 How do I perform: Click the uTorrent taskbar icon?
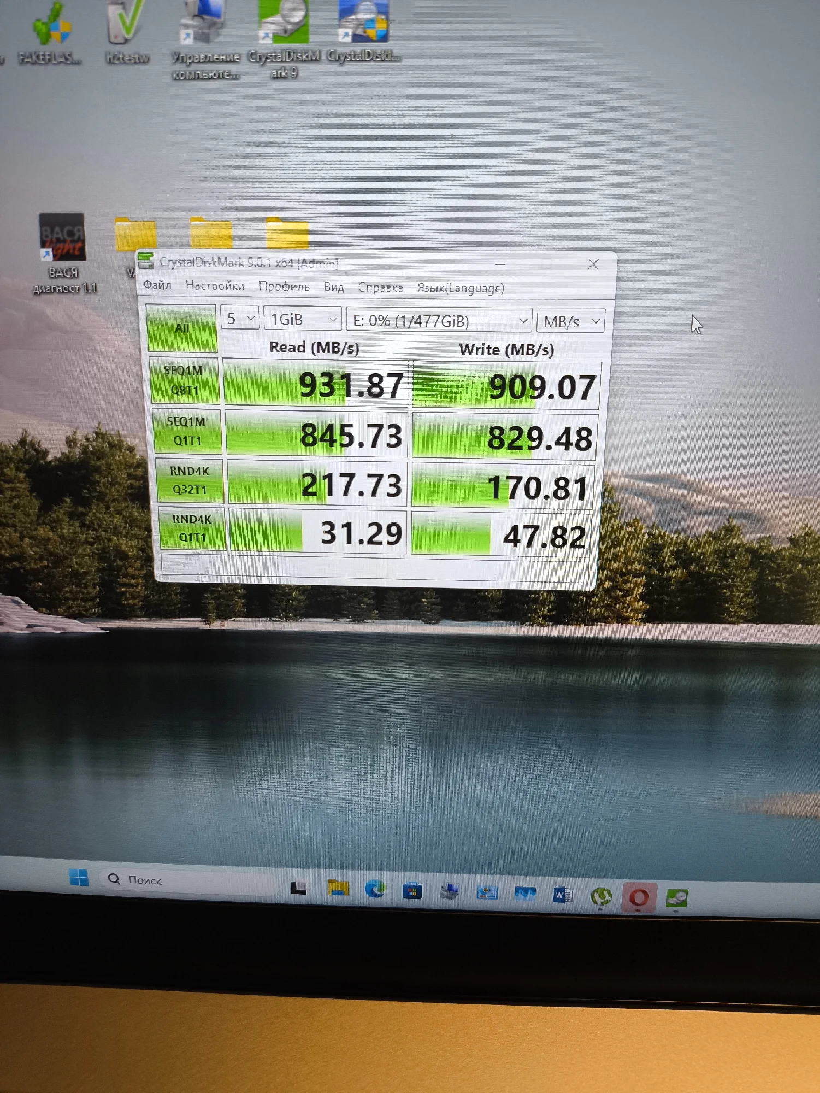point(600,897)
